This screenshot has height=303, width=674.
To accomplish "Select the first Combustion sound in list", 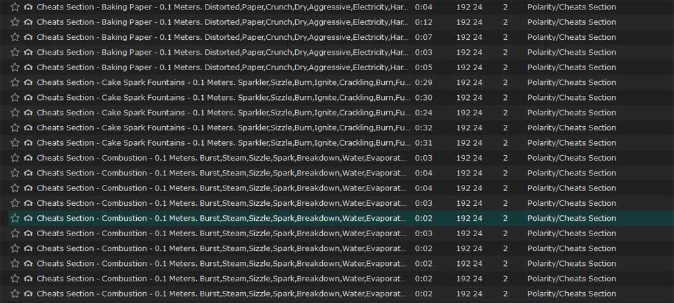I will (x=221, y=158).
